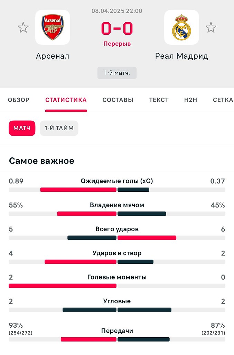The width and height of the screenshot is (234, 355).
Task: Click the Арсенал team name
Action: (x=53, y=56)
